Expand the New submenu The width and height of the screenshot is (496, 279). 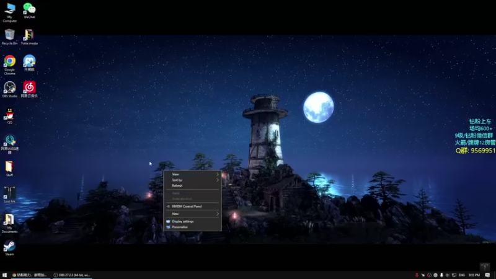(192, 214)
